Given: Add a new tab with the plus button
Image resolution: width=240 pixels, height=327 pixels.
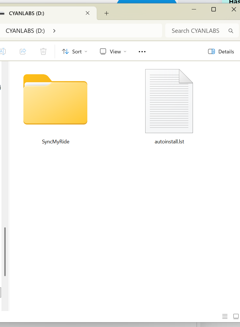Looking at the screenshot, I should 106,13.
